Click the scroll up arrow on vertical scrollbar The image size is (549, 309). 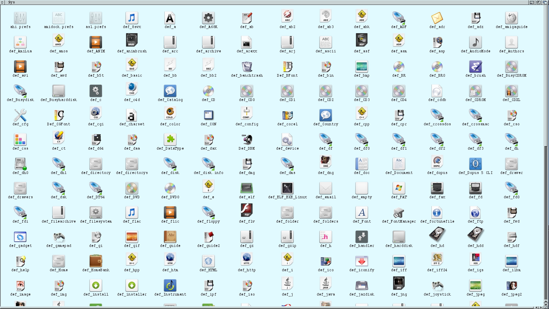(546, 302)
